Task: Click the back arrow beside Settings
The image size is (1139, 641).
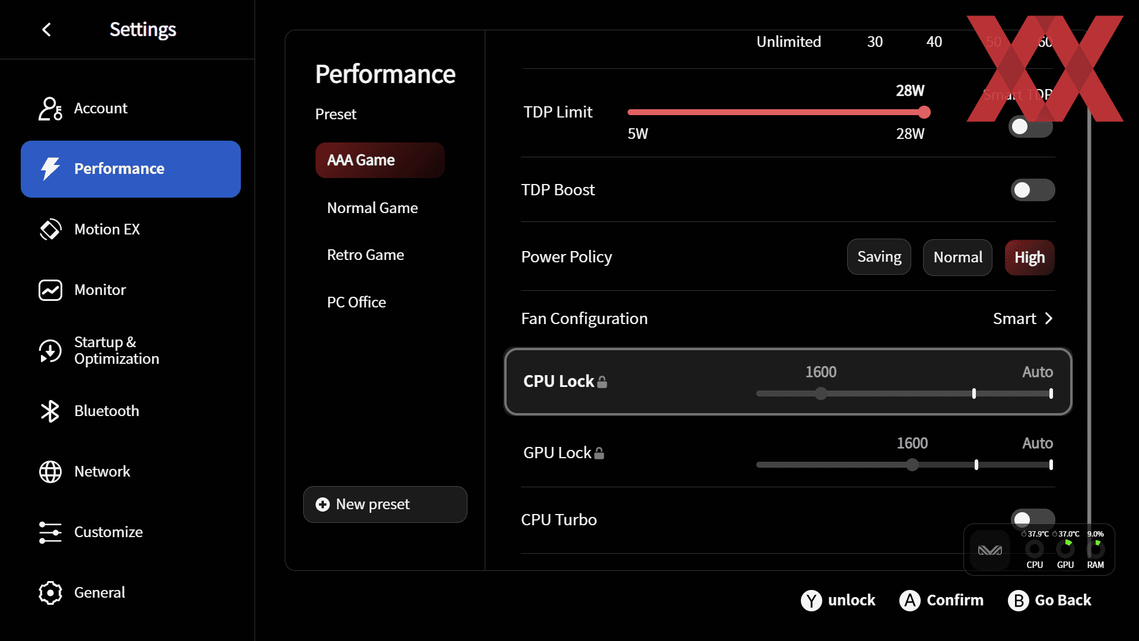Action: [47, 30]
